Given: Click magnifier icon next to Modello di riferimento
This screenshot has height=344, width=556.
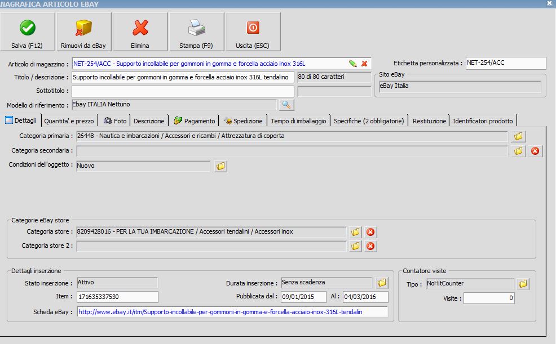Looking at the screenshot, I should point(286,105).
